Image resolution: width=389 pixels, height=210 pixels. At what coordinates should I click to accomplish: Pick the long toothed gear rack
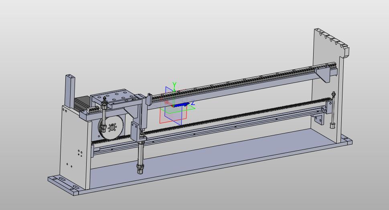coord(211,121)
